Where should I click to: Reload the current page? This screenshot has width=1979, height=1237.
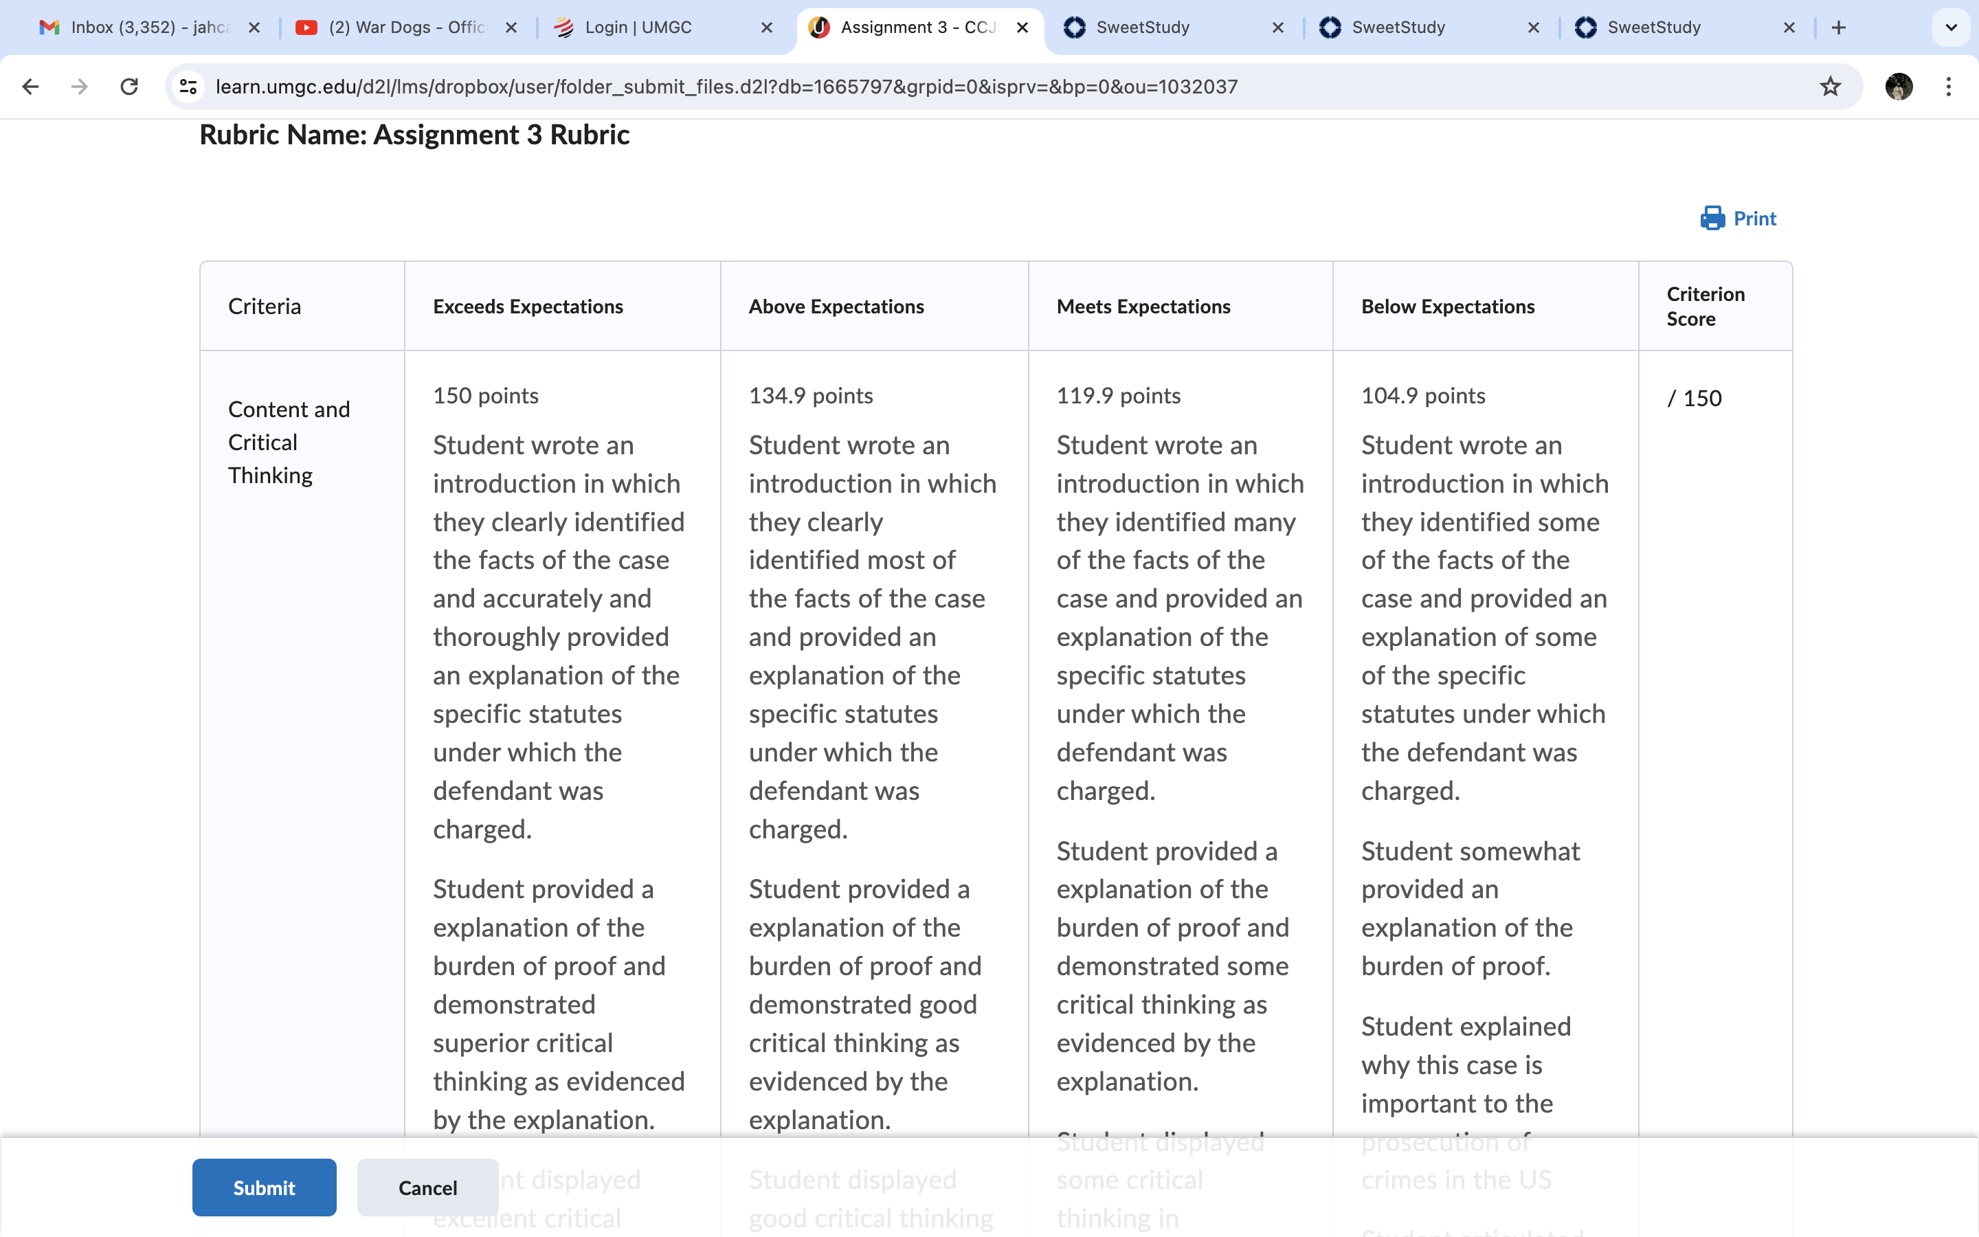click(x=129, y=87)
